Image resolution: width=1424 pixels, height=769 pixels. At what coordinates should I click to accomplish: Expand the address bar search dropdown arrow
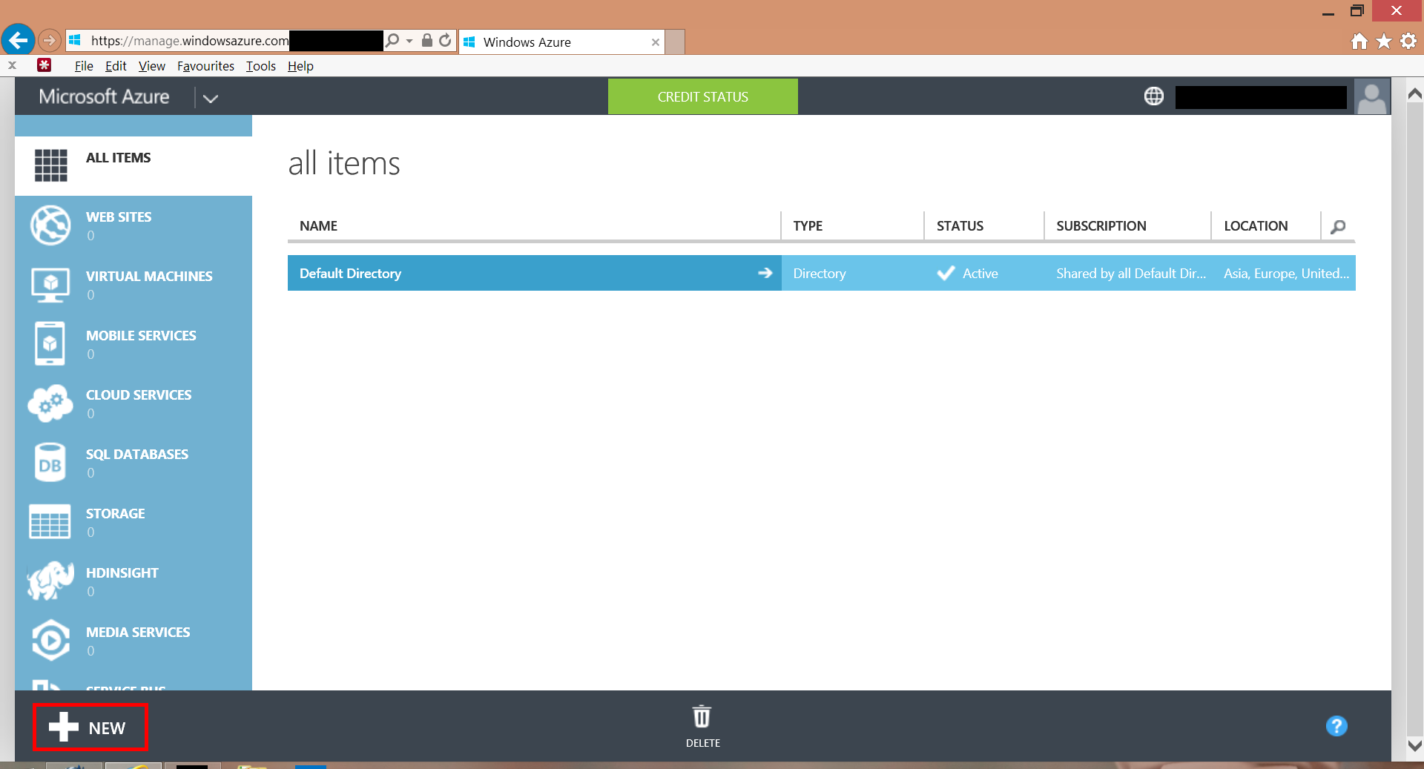[409, 41]
